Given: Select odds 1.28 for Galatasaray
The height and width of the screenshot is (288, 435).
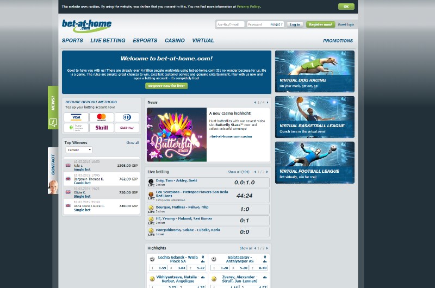Looking at the screenshot, I should click(220, 268).
